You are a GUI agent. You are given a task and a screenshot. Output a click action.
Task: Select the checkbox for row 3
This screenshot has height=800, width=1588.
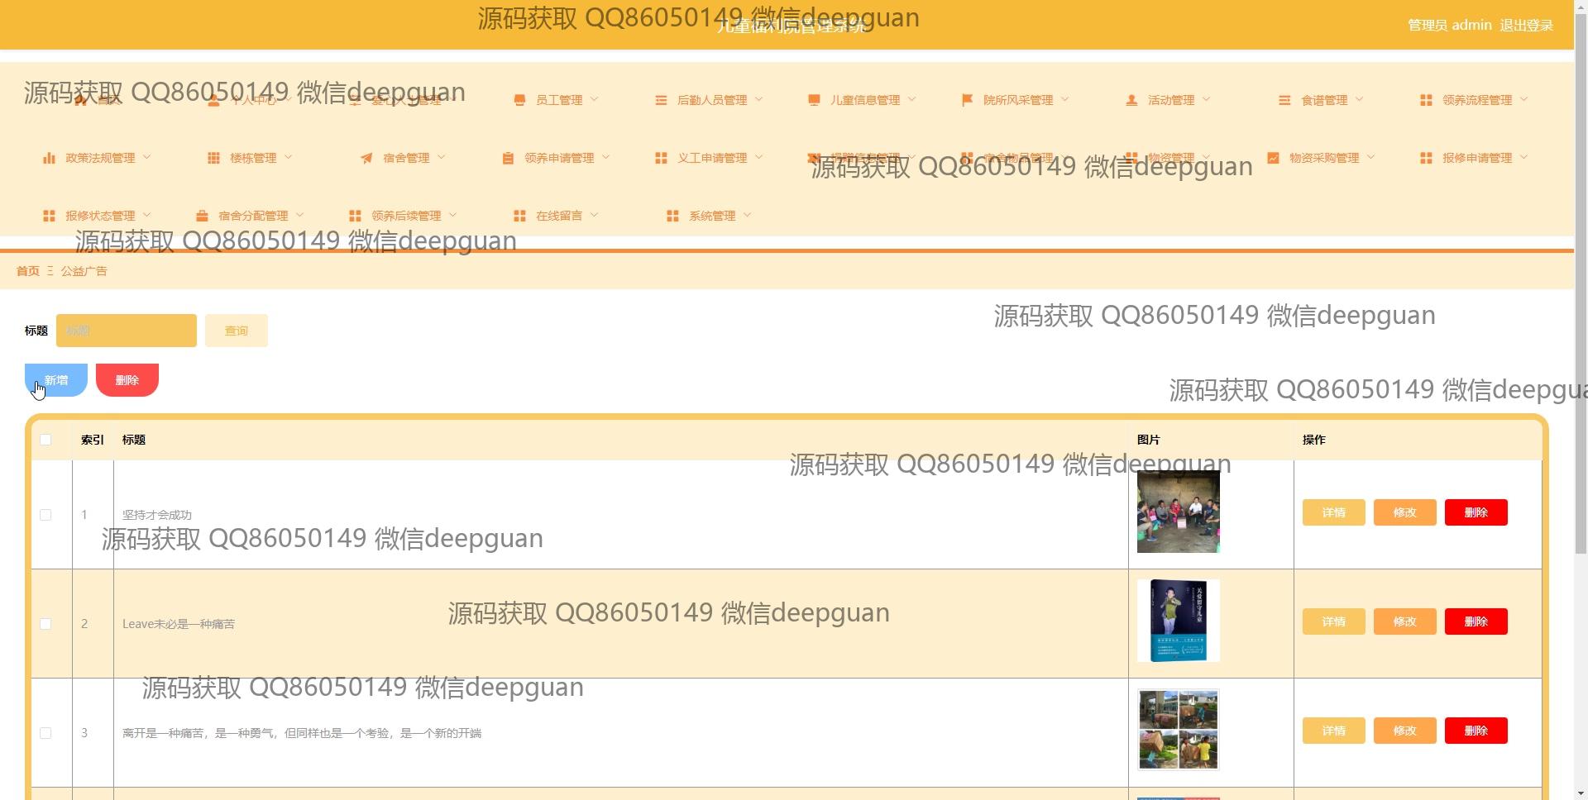tap(45, 733)
